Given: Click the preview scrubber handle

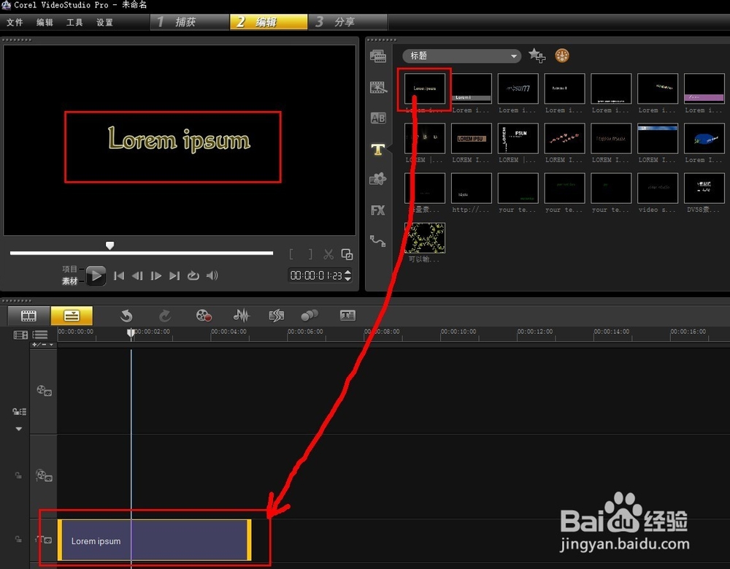Looking at the screenshot, I should point(110,245).
